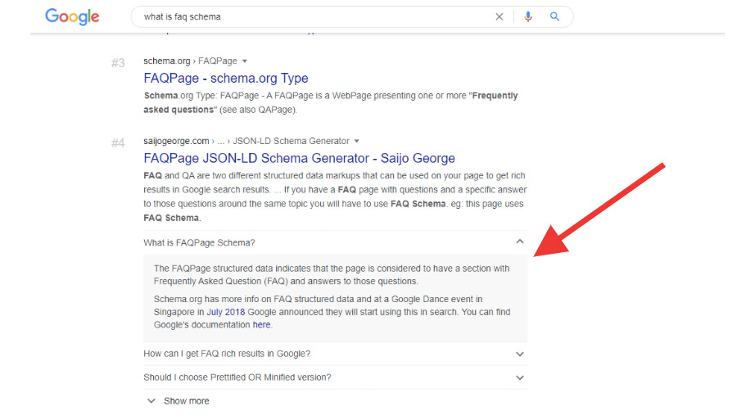Click 'How can I get FAQ rich results in Google?' text
This screenshot has width=755, height=420.
click(227, 355)
